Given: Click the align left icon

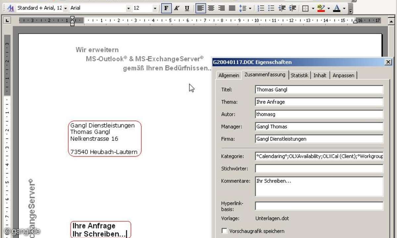Looking at the screenshot, I should point(200,8).
